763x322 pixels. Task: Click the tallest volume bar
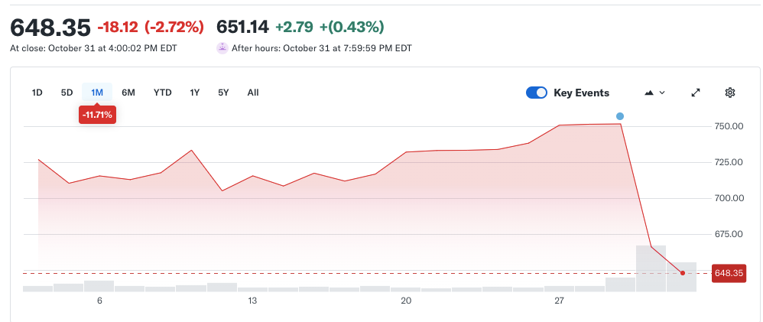point(651,268)
